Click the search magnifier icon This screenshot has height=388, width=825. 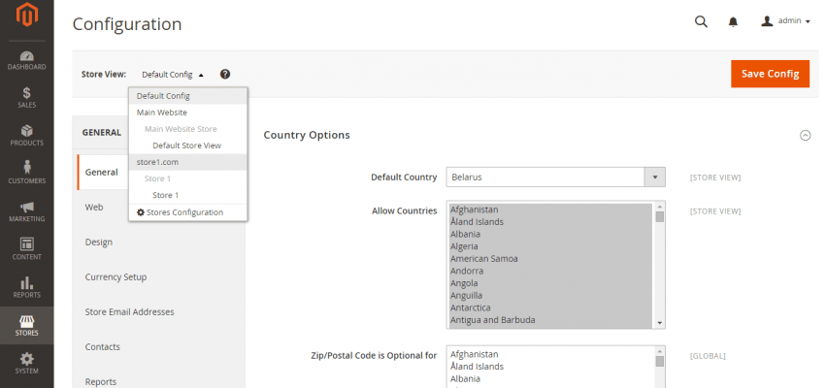(x=701, y=21)
